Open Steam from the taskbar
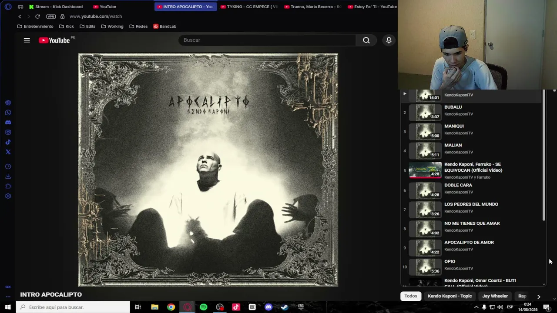The height and width of the screenshot is (313, 557). (285, 307)
